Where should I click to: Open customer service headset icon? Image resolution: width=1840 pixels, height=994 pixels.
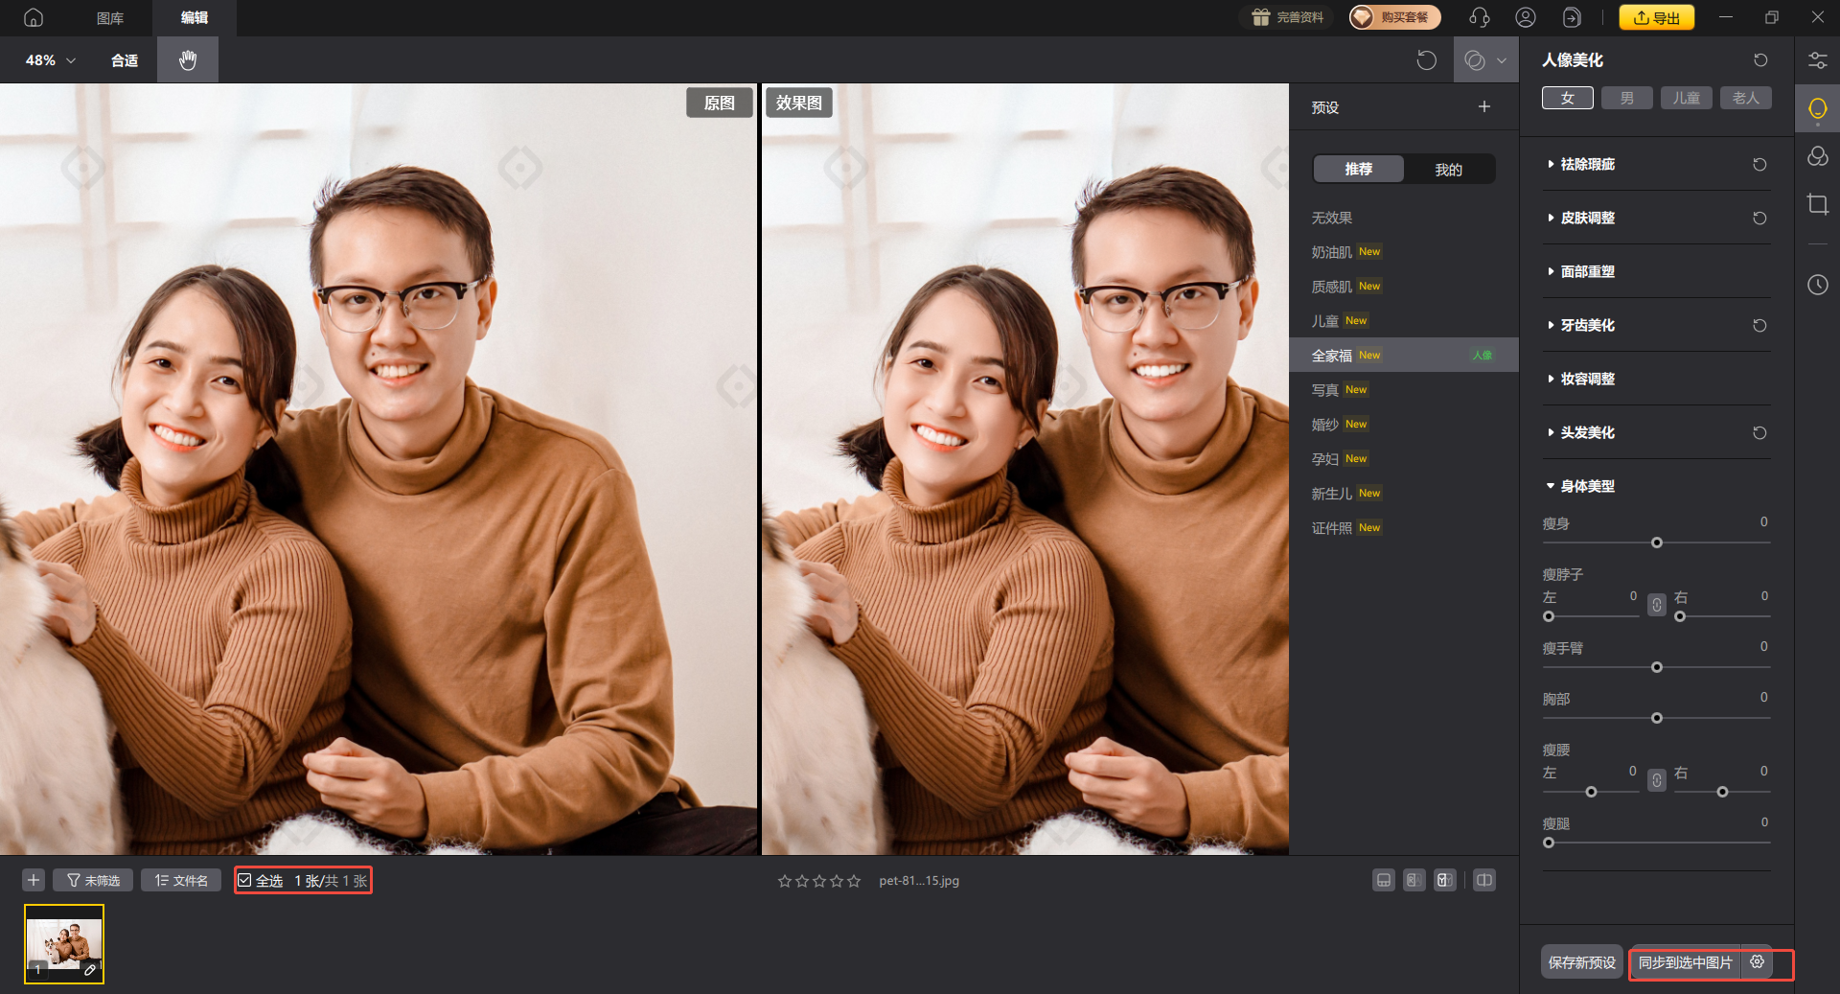coord(1479,17)
